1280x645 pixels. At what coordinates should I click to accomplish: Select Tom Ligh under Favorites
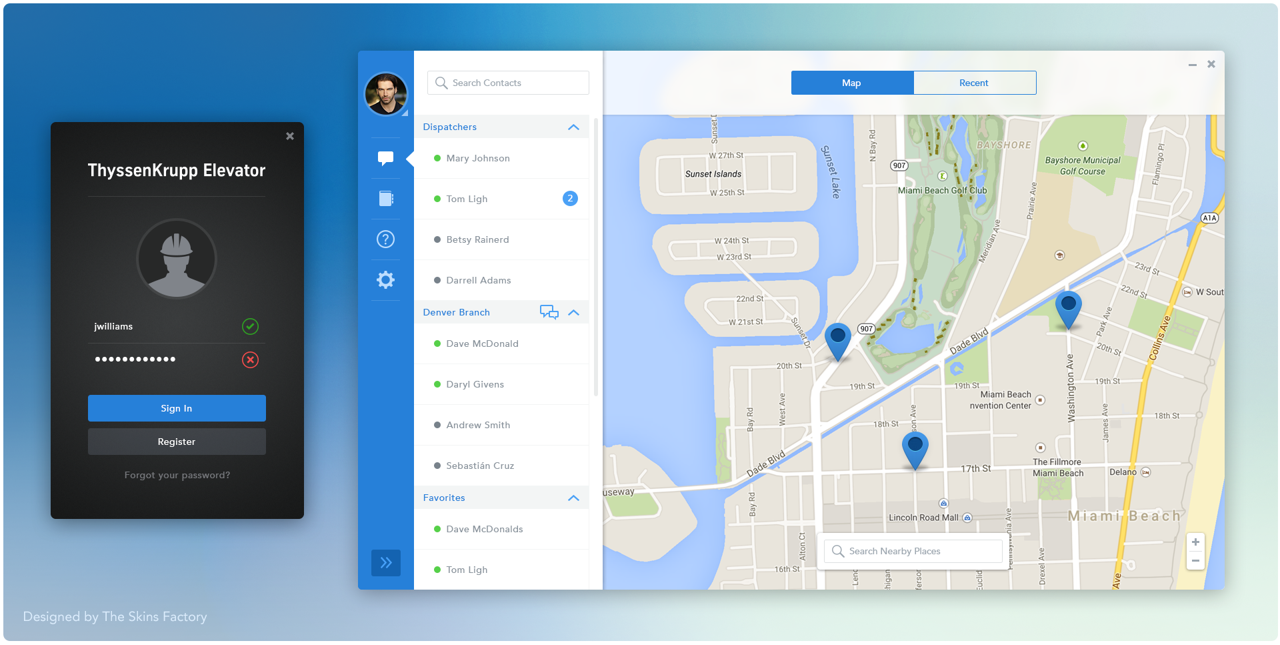pyautogui.click(x=501, y=570)
